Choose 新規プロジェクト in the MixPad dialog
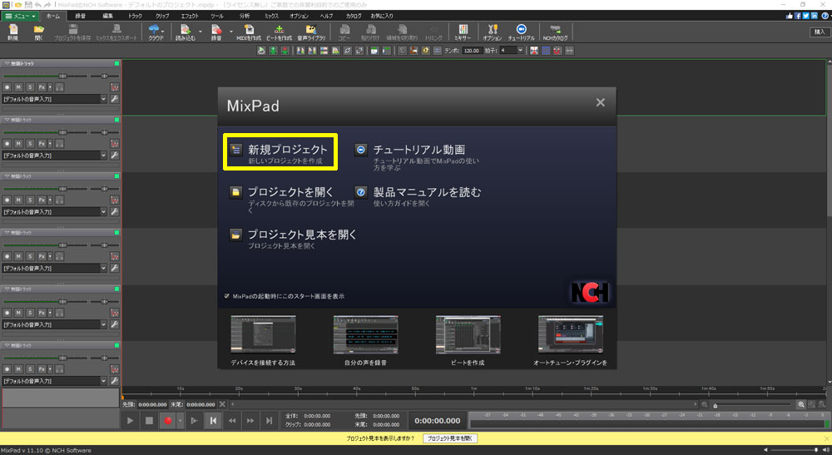Image resolution: width=832 pixels, height=455 pixels. 280,152
